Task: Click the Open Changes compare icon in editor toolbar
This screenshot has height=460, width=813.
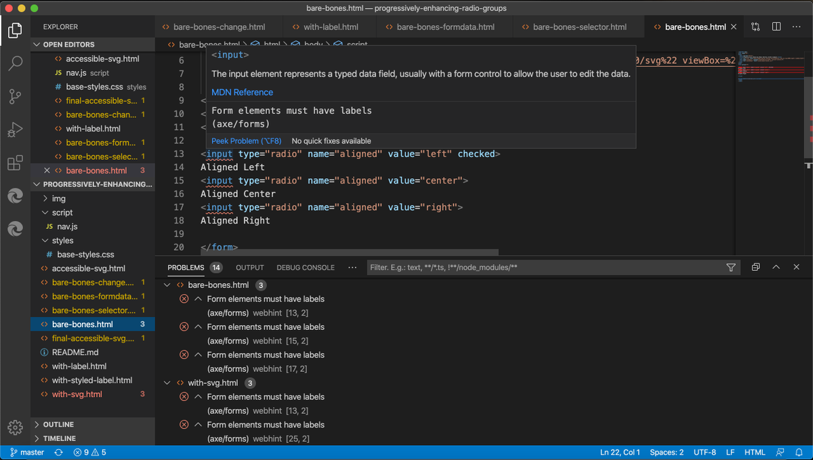Action: [755, 27]
